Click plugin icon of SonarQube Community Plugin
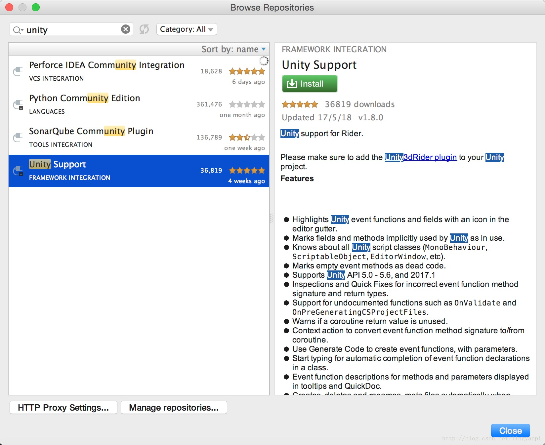This screenshot has height=445, width=545. [18, 137]
